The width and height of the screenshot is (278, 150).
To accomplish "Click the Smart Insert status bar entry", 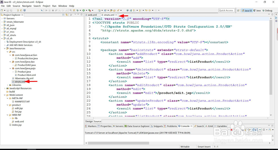I will coord(204,147).
